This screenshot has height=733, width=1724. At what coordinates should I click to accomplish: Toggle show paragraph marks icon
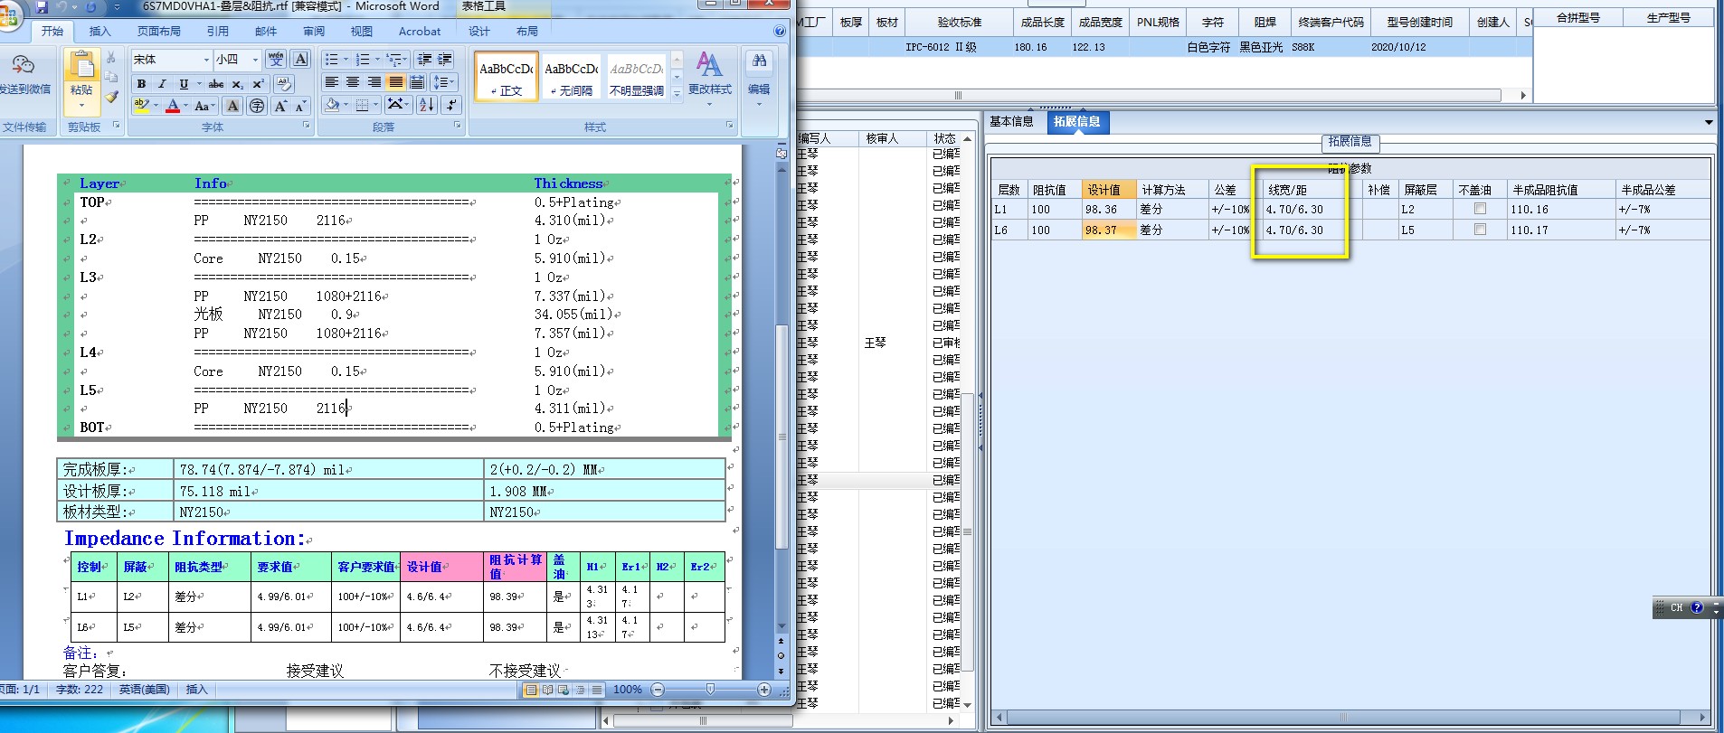452,105
